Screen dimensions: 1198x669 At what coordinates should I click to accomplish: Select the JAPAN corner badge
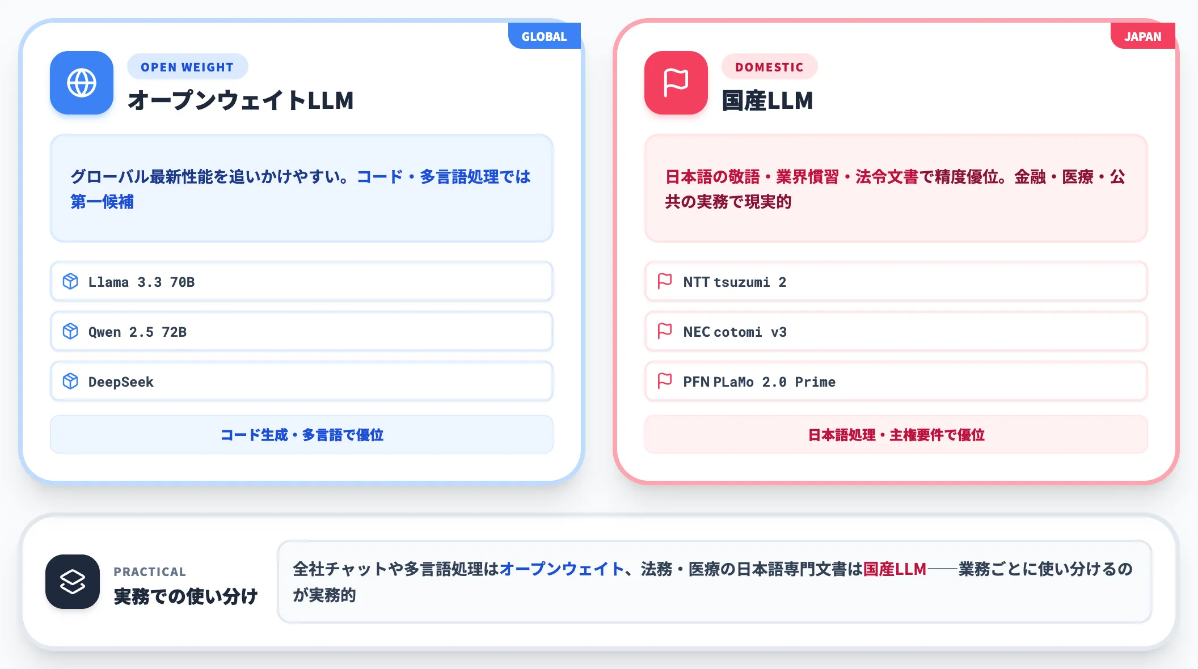pyautogui.click(x=1143, y=36)
